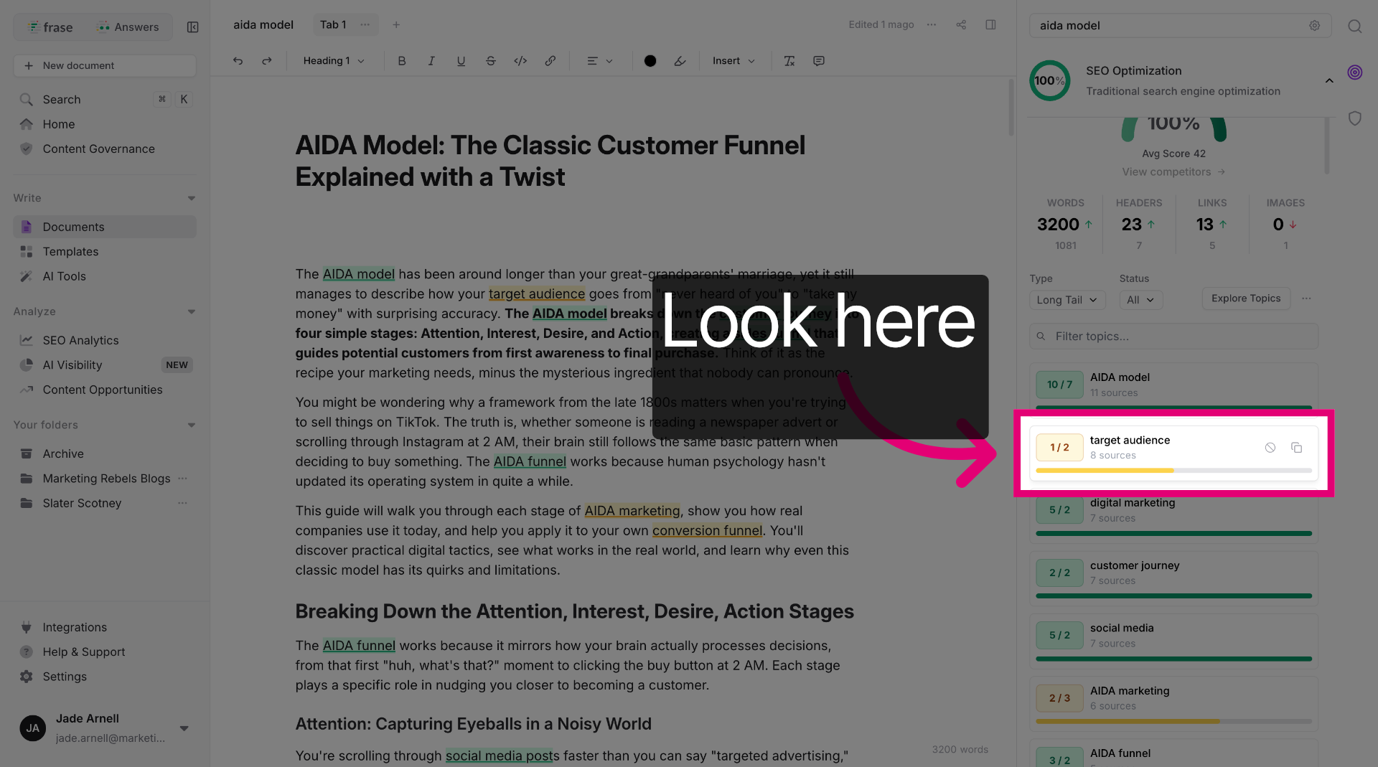
Task: Click the New document button
Action: pyautogui.click(x=105, y=65)
